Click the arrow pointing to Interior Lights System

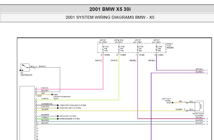(58, 108)
